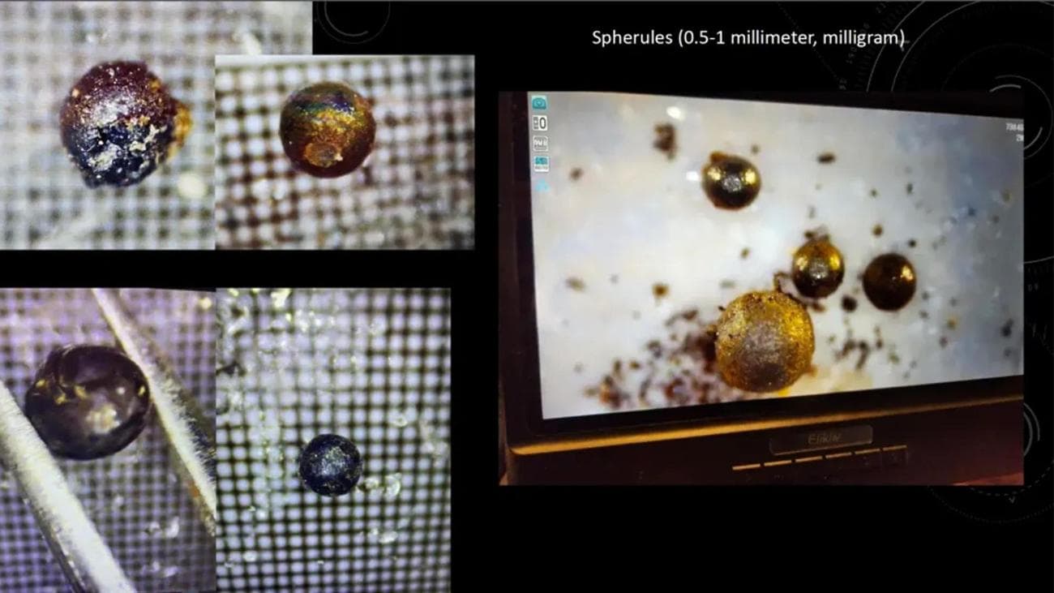Image resolution: width=1054 pixels, height=593 pixels.
Task: Click the readout text at display's top-right corner
Action: [1013, 131]
